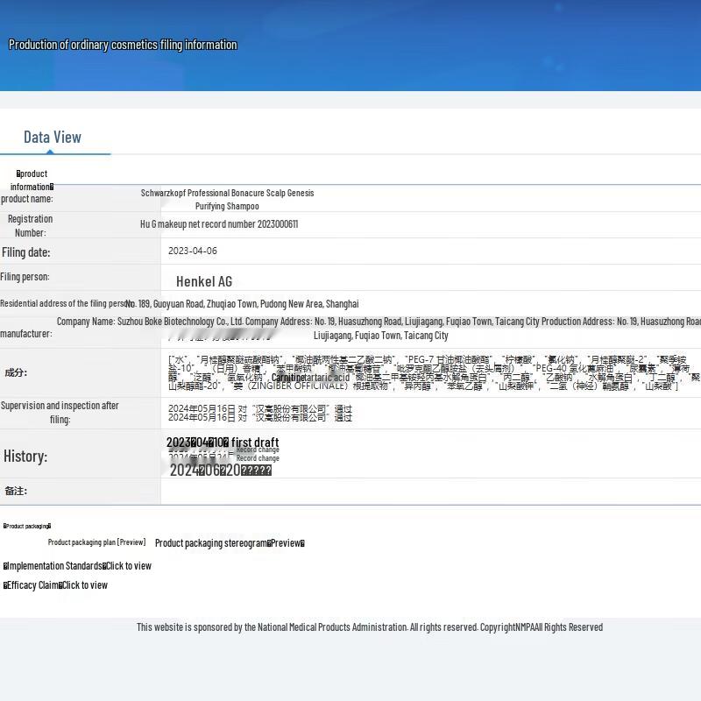Select history entry 'first draft'

pos(255,443)
